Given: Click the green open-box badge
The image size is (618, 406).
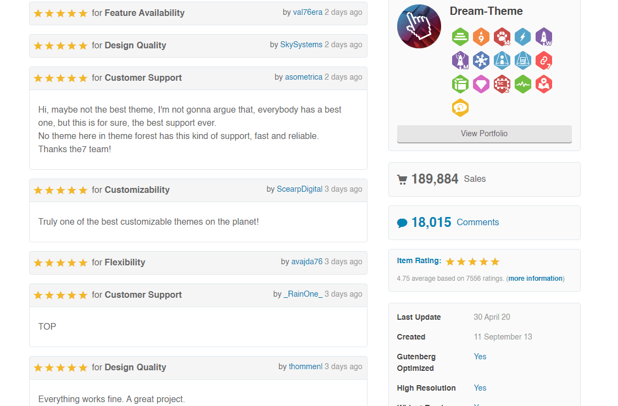Looking at the screenshot, I should tap(460, 84).
